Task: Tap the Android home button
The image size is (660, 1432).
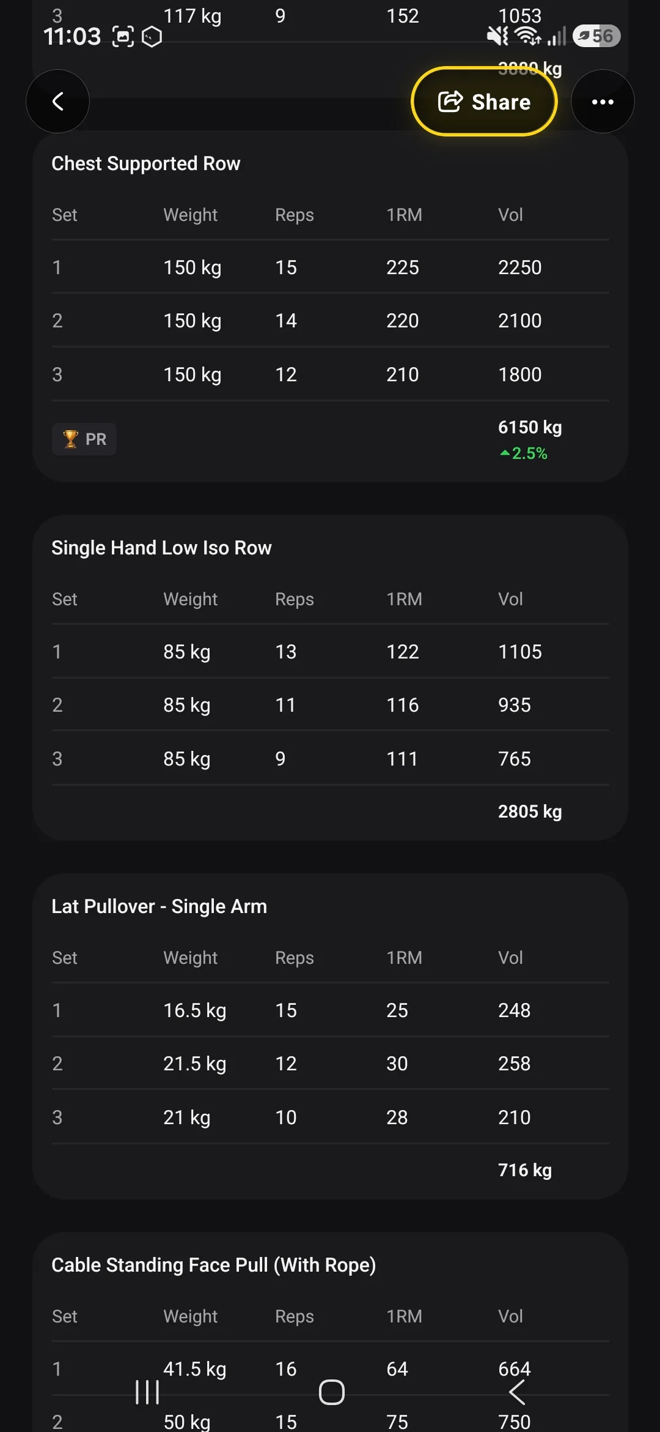Action: 331,1392
